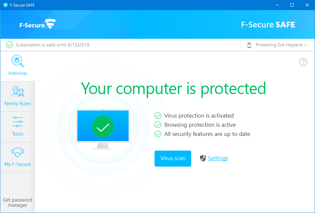Viewport: 315px width, 213px height.
Task: Open the Settings link
Action: pos(218,158)
